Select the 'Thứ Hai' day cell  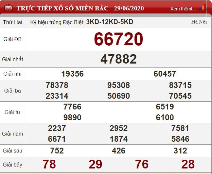tap(12, 22)
